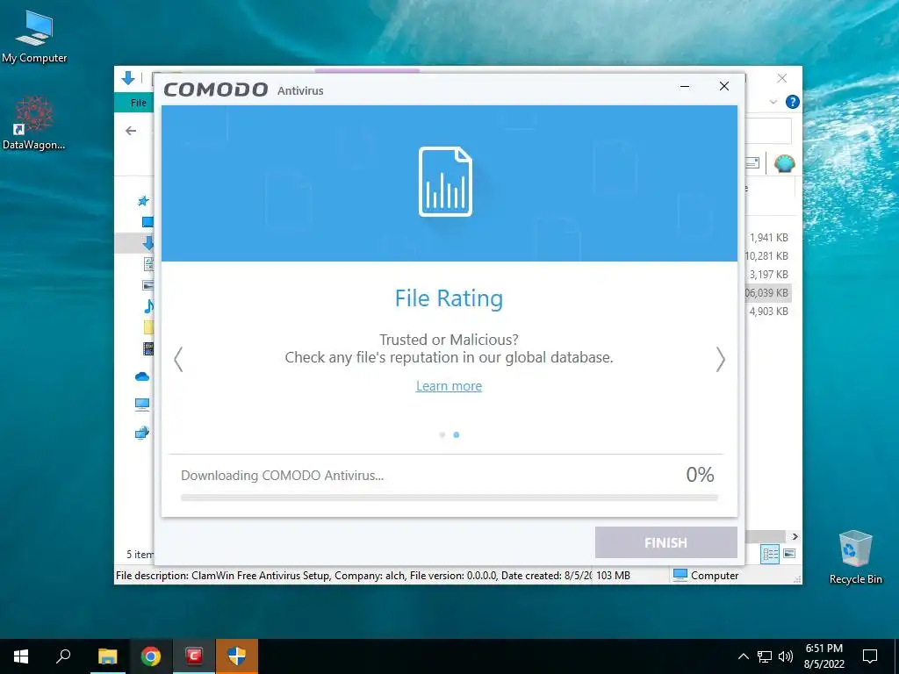Open the notification center

[870, 656]
